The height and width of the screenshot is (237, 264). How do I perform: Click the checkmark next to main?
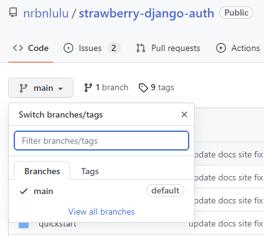(24, 191)
